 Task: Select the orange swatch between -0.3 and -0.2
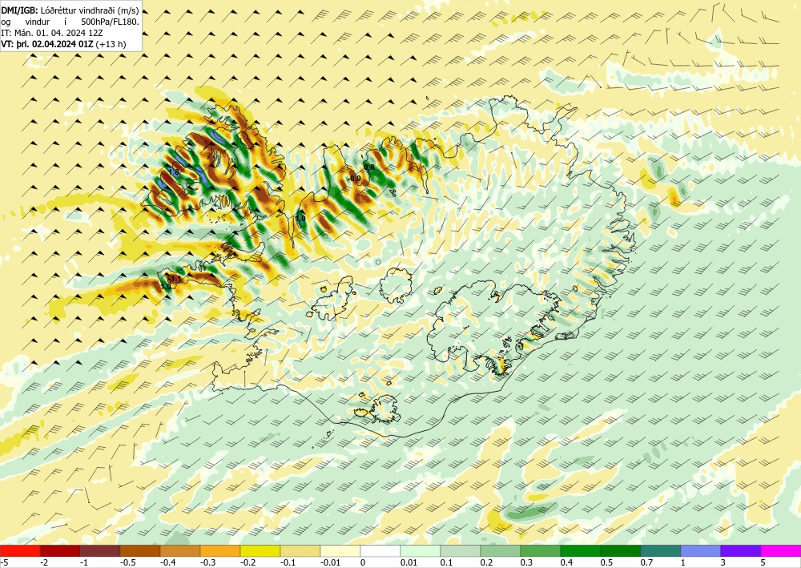(220, 551)
